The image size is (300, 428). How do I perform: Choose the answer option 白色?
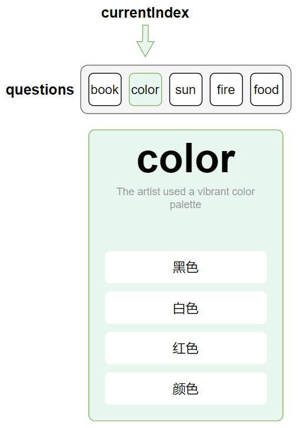pyautogui.click(x=186, y=307)
